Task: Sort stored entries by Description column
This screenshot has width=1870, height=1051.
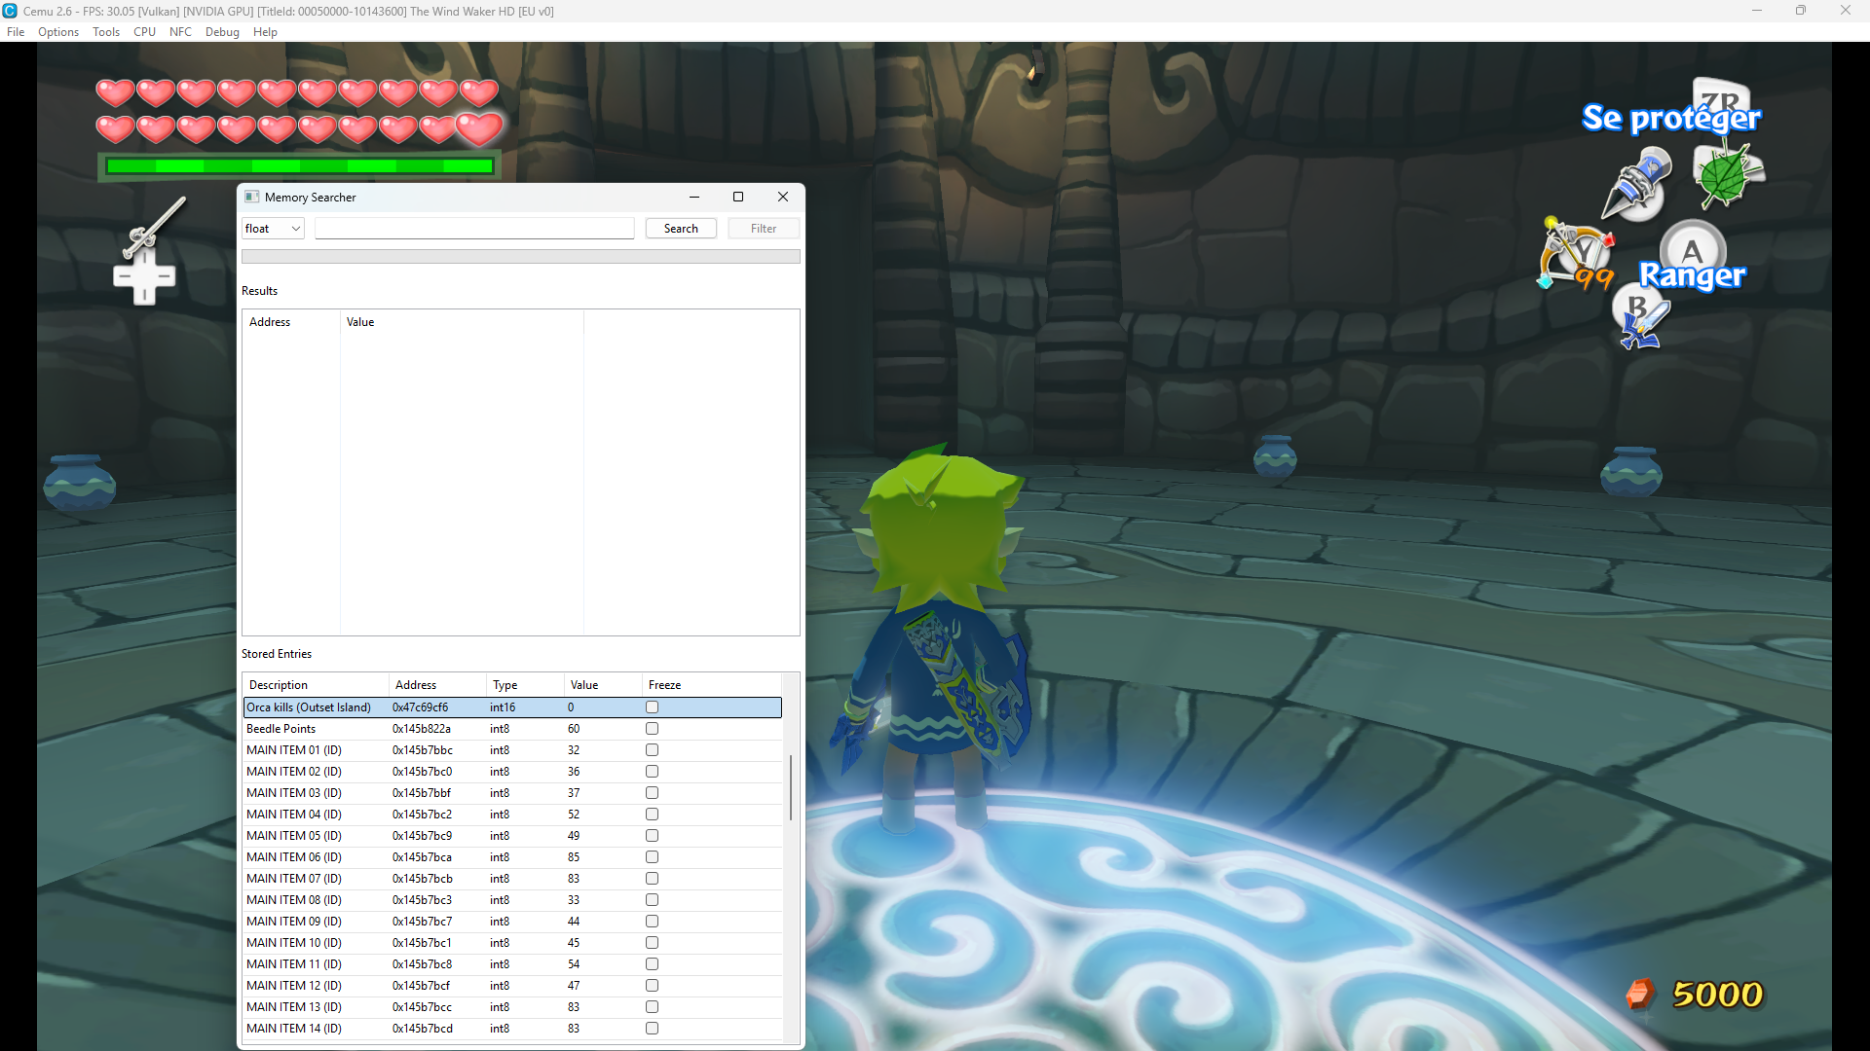Action: (x=316, y=685)
